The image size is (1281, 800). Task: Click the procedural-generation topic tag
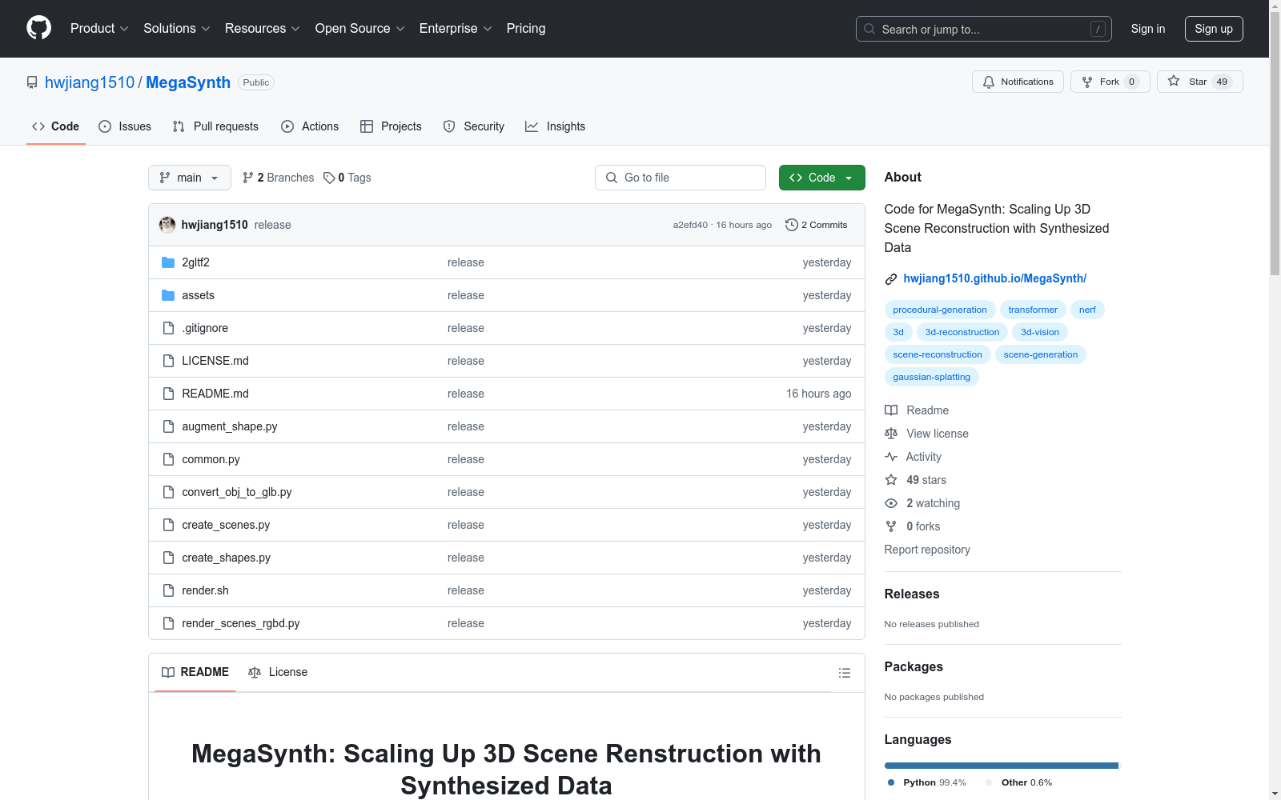point(940,310)
